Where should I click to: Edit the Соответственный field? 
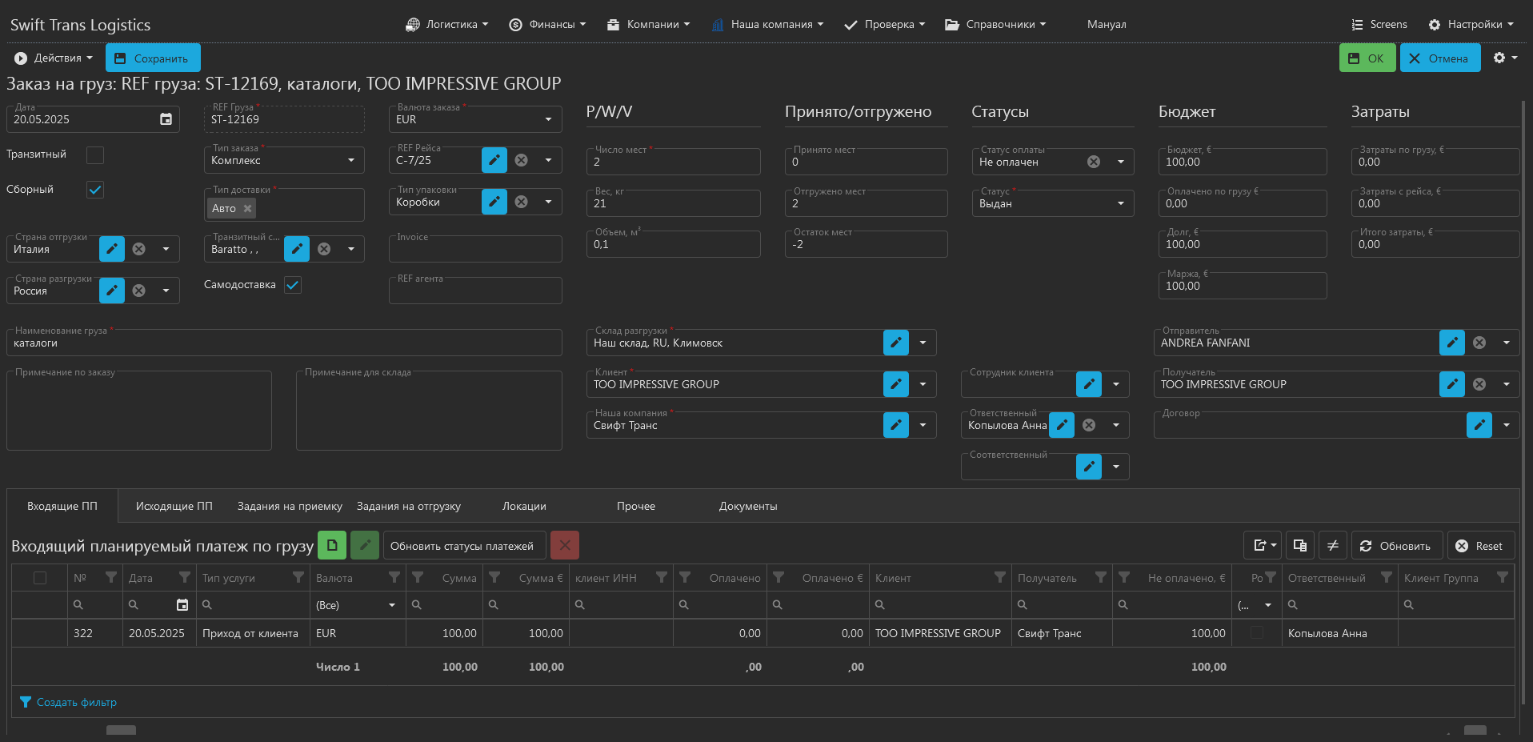[1089, 467]
